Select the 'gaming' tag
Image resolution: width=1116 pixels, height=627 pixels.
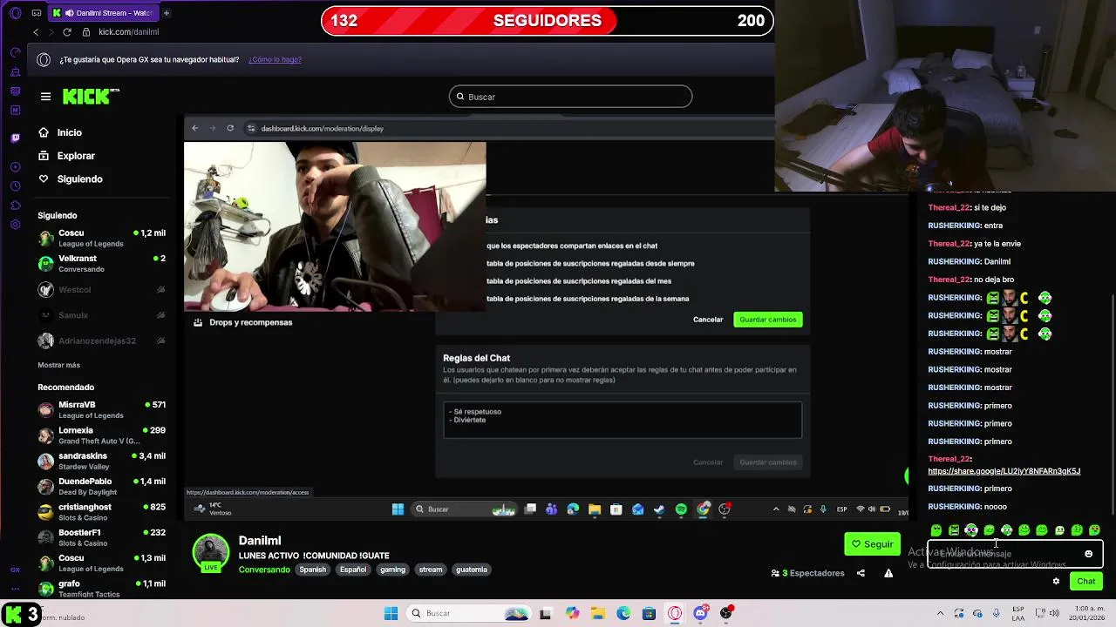tap(392, 570)
